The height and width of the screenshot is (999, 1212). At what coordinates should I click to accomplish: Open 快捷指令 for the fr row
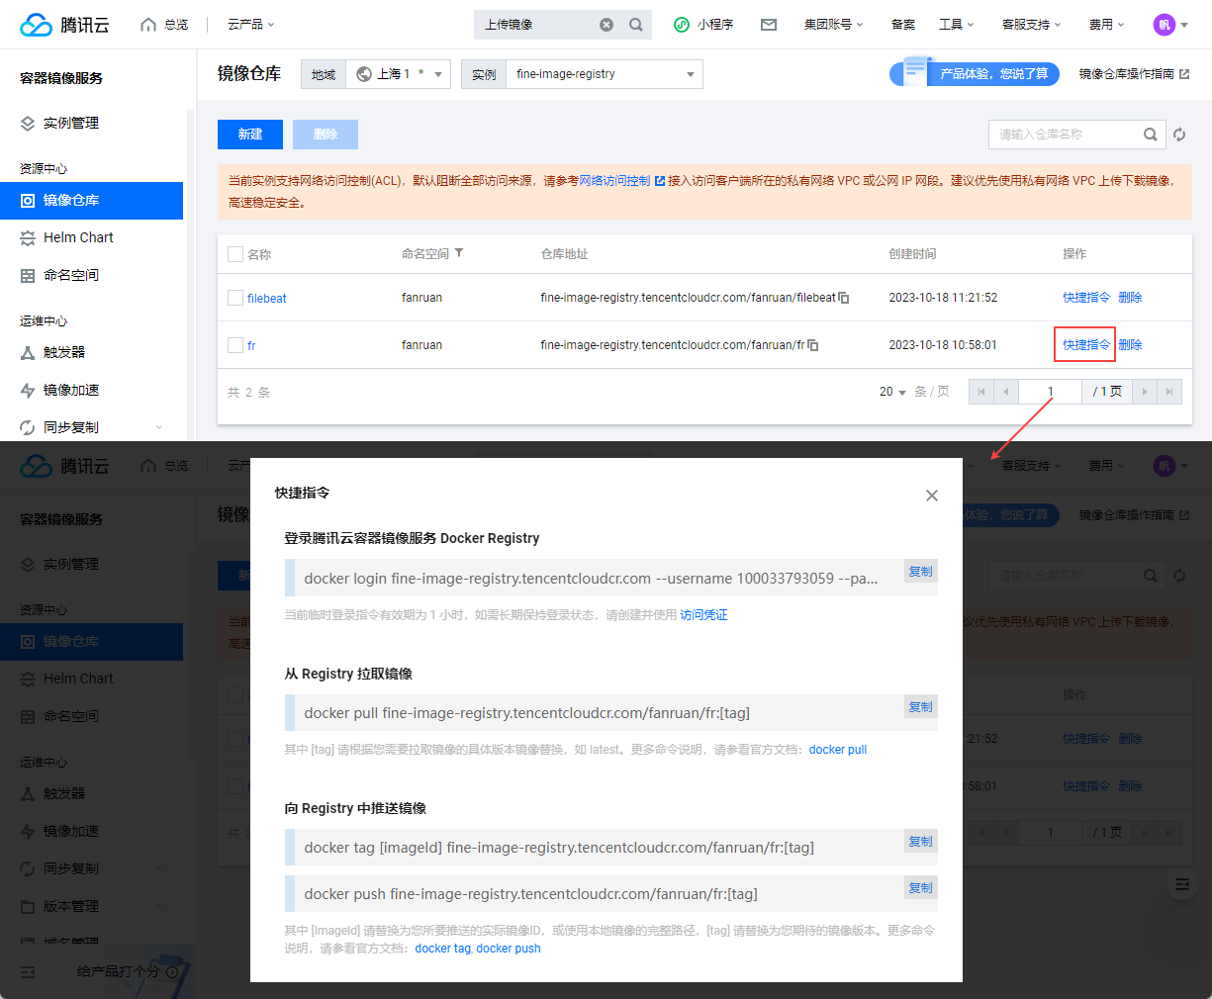[x=1086, y=345]
